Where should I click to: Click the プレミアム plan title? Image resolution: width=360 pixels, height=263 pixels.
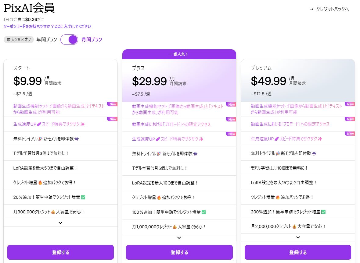coord(261,68)
